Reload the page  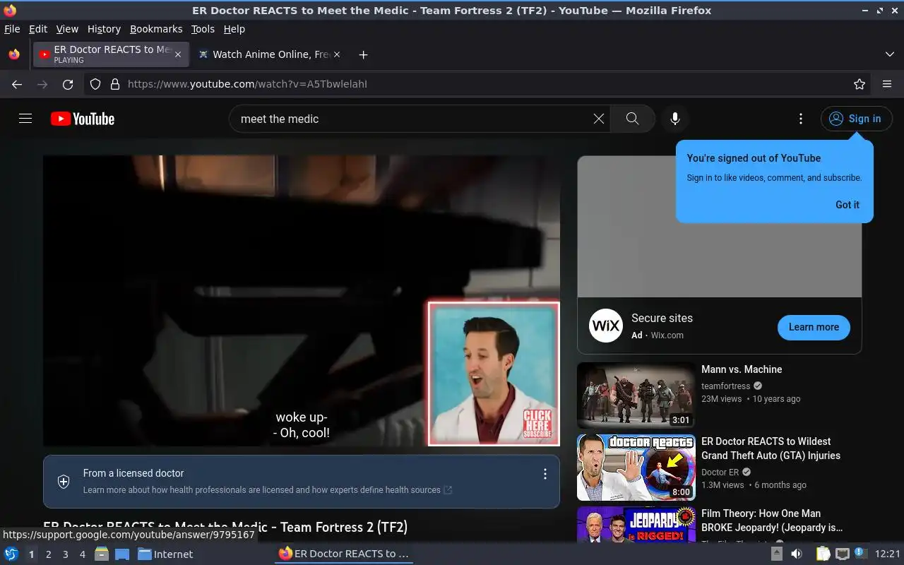pyautogui.click(x=68, y=84)
